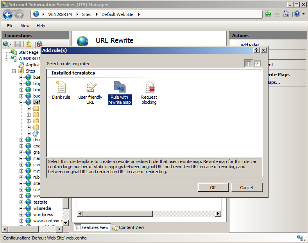The image size is (308, 243).
Task: Open the connect dropdown arrow in Connections
Action: (x=11, y=44)
